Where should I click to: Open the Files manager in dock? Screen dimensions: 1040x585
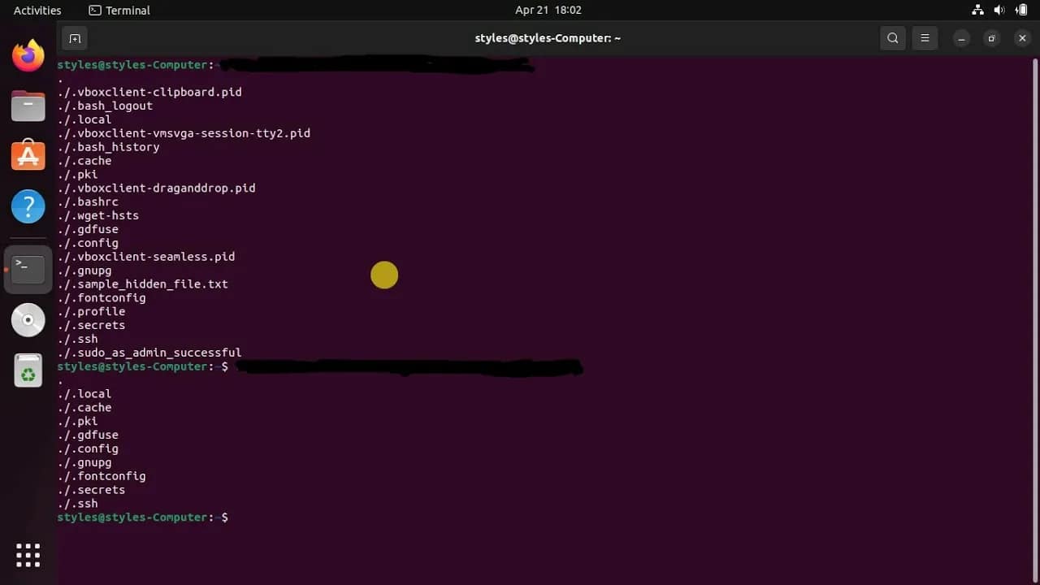click(x=28, y=106)
